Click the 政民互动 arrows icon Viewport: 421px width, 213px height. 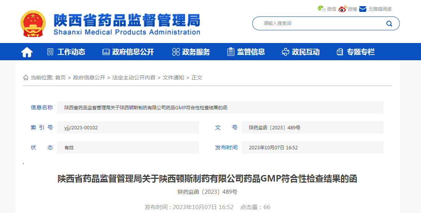click(285, 52)
